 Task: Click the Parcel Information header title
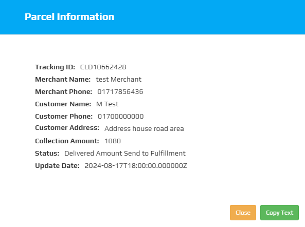pos(69,17)
